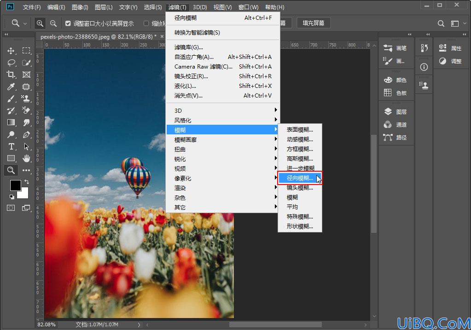Viewport: 471px width, 330px height.
Task: Select the Gradient tool
Action: coord(11,122)
